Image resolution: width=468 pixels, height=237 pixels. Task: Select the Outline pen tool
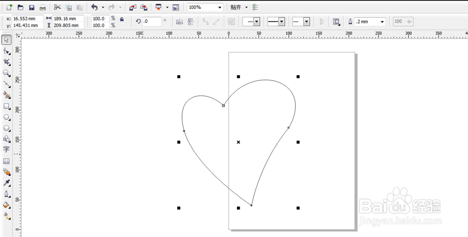[x=7, y=194]
